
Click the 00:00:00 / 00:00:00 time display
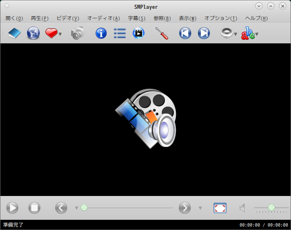(264, 225)
